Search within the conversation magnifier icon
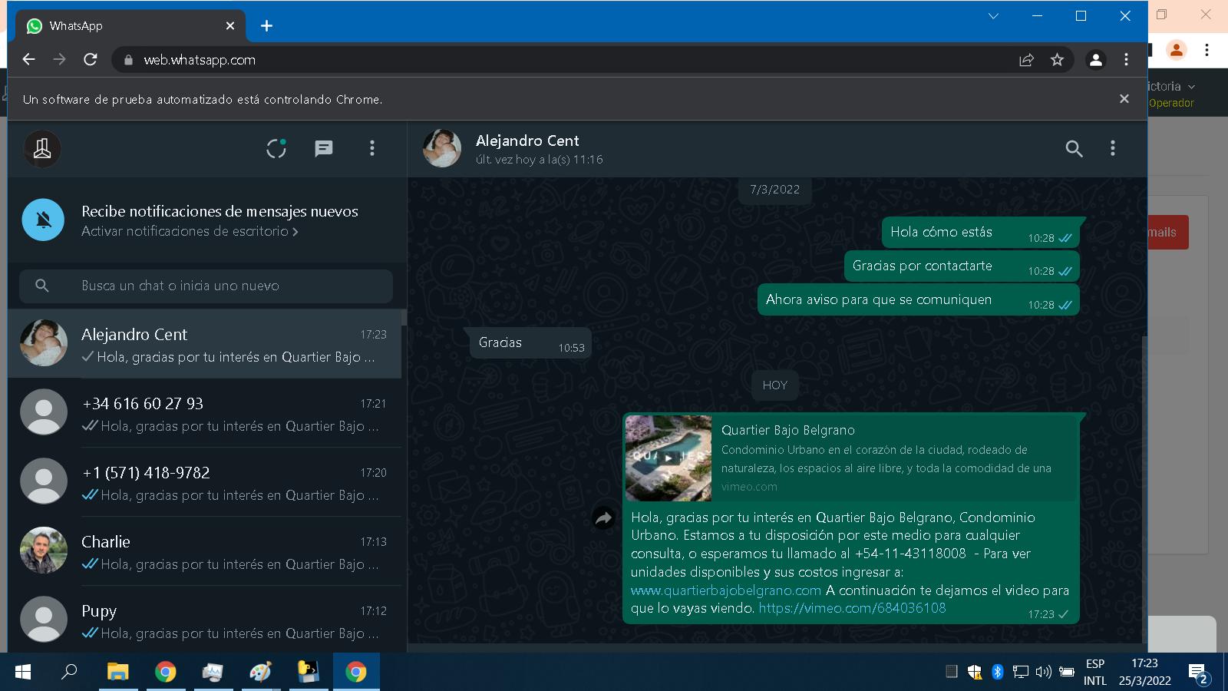Viewport: 1228px width, 691px height. pyautogui.click(x=1074, y=149)
